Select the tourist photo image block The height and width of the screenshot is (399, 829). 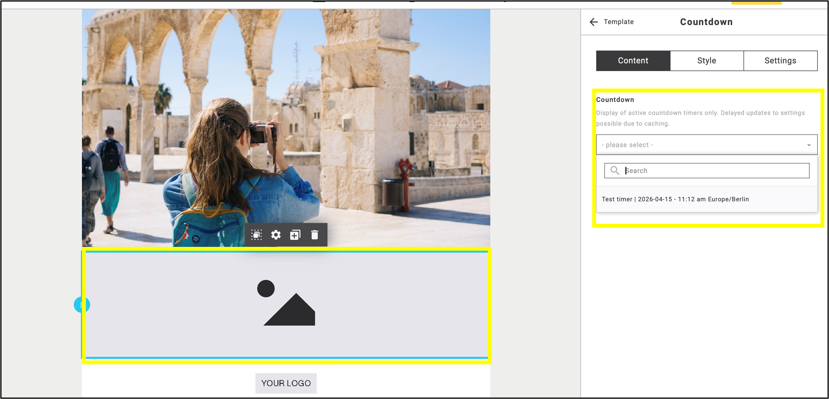coord(286,127)
